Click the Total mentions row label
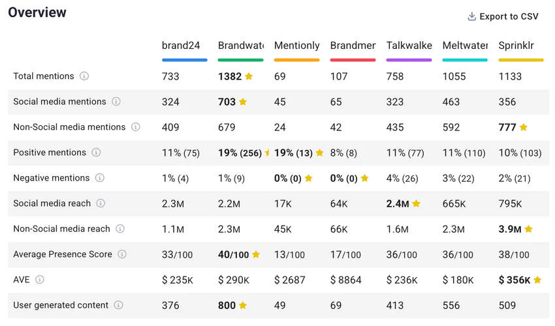555x326 pixels. (x=44, y=76)
